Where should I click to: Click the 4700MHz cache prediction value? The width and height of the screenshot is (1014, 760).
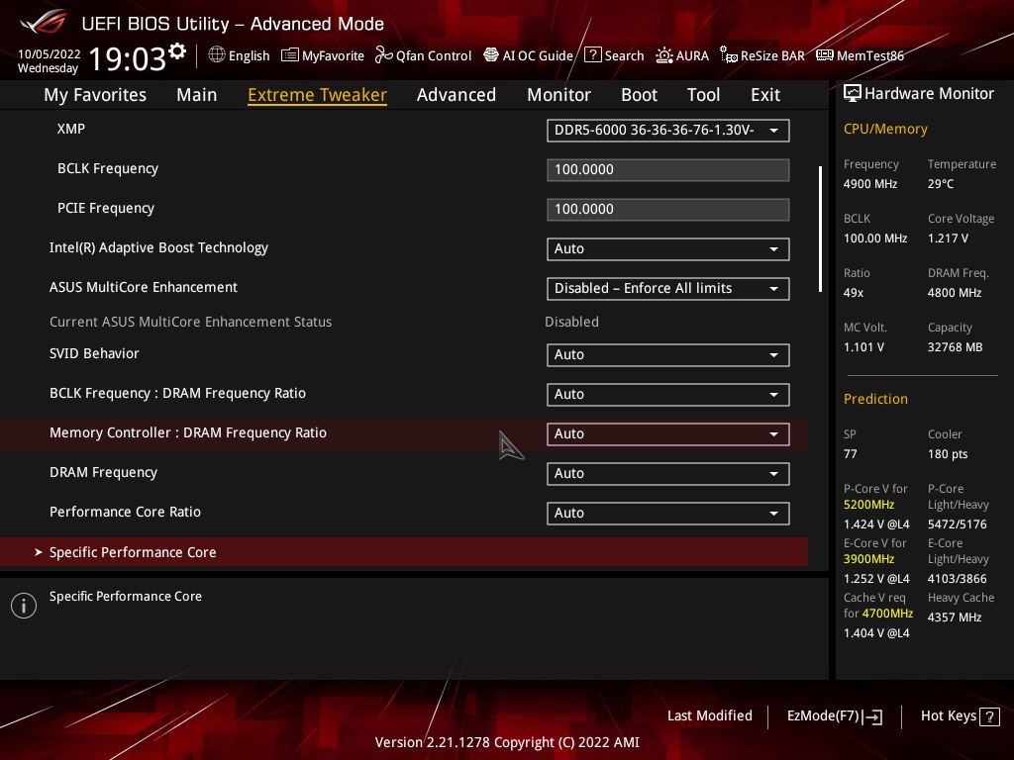click(887, 613)
